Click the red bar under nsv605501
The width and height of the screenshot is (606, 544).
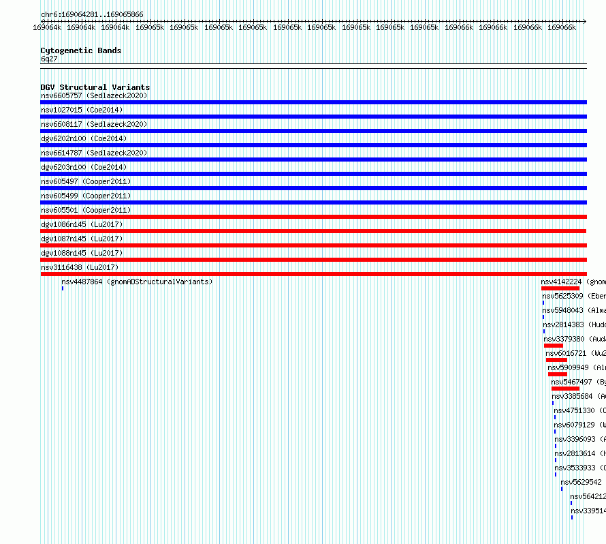tap(313, 217)
